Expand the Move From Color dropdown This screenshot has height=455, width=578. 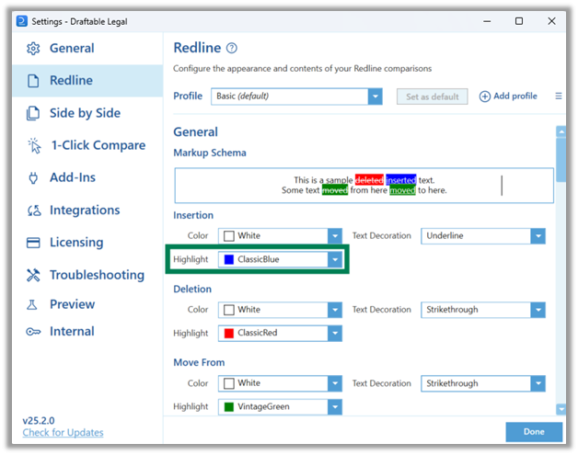335,383
